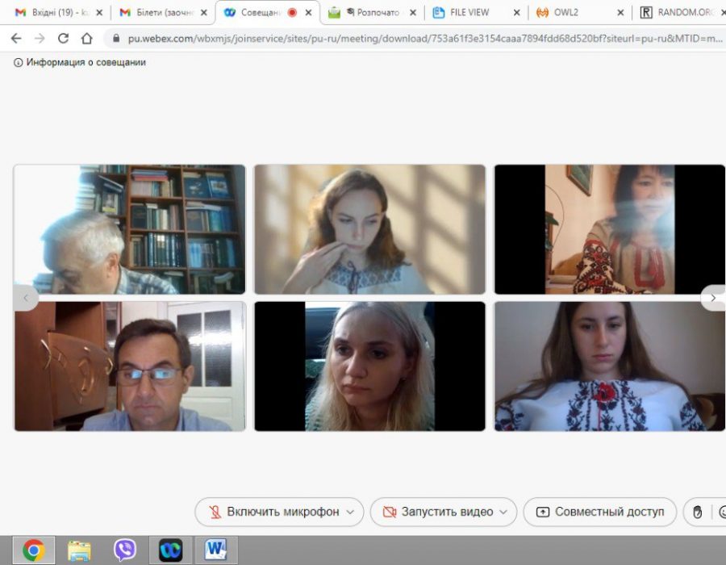This screenshot has height=565, width=726.
Task: Click the Chrome icon in the taskbar
Action: coord(33,550)
